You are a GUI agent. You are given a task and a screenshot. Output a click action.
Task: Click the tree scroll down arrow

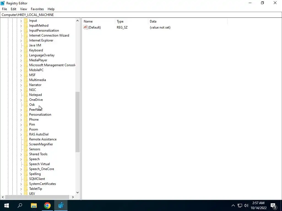click(77, 193)
